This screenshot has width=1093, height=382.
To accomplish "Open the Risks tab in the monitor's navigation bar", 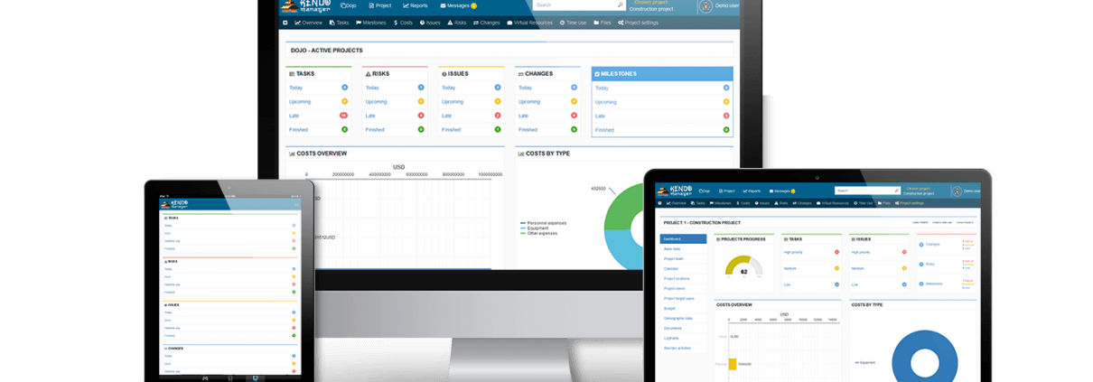I will click(457, 23).
